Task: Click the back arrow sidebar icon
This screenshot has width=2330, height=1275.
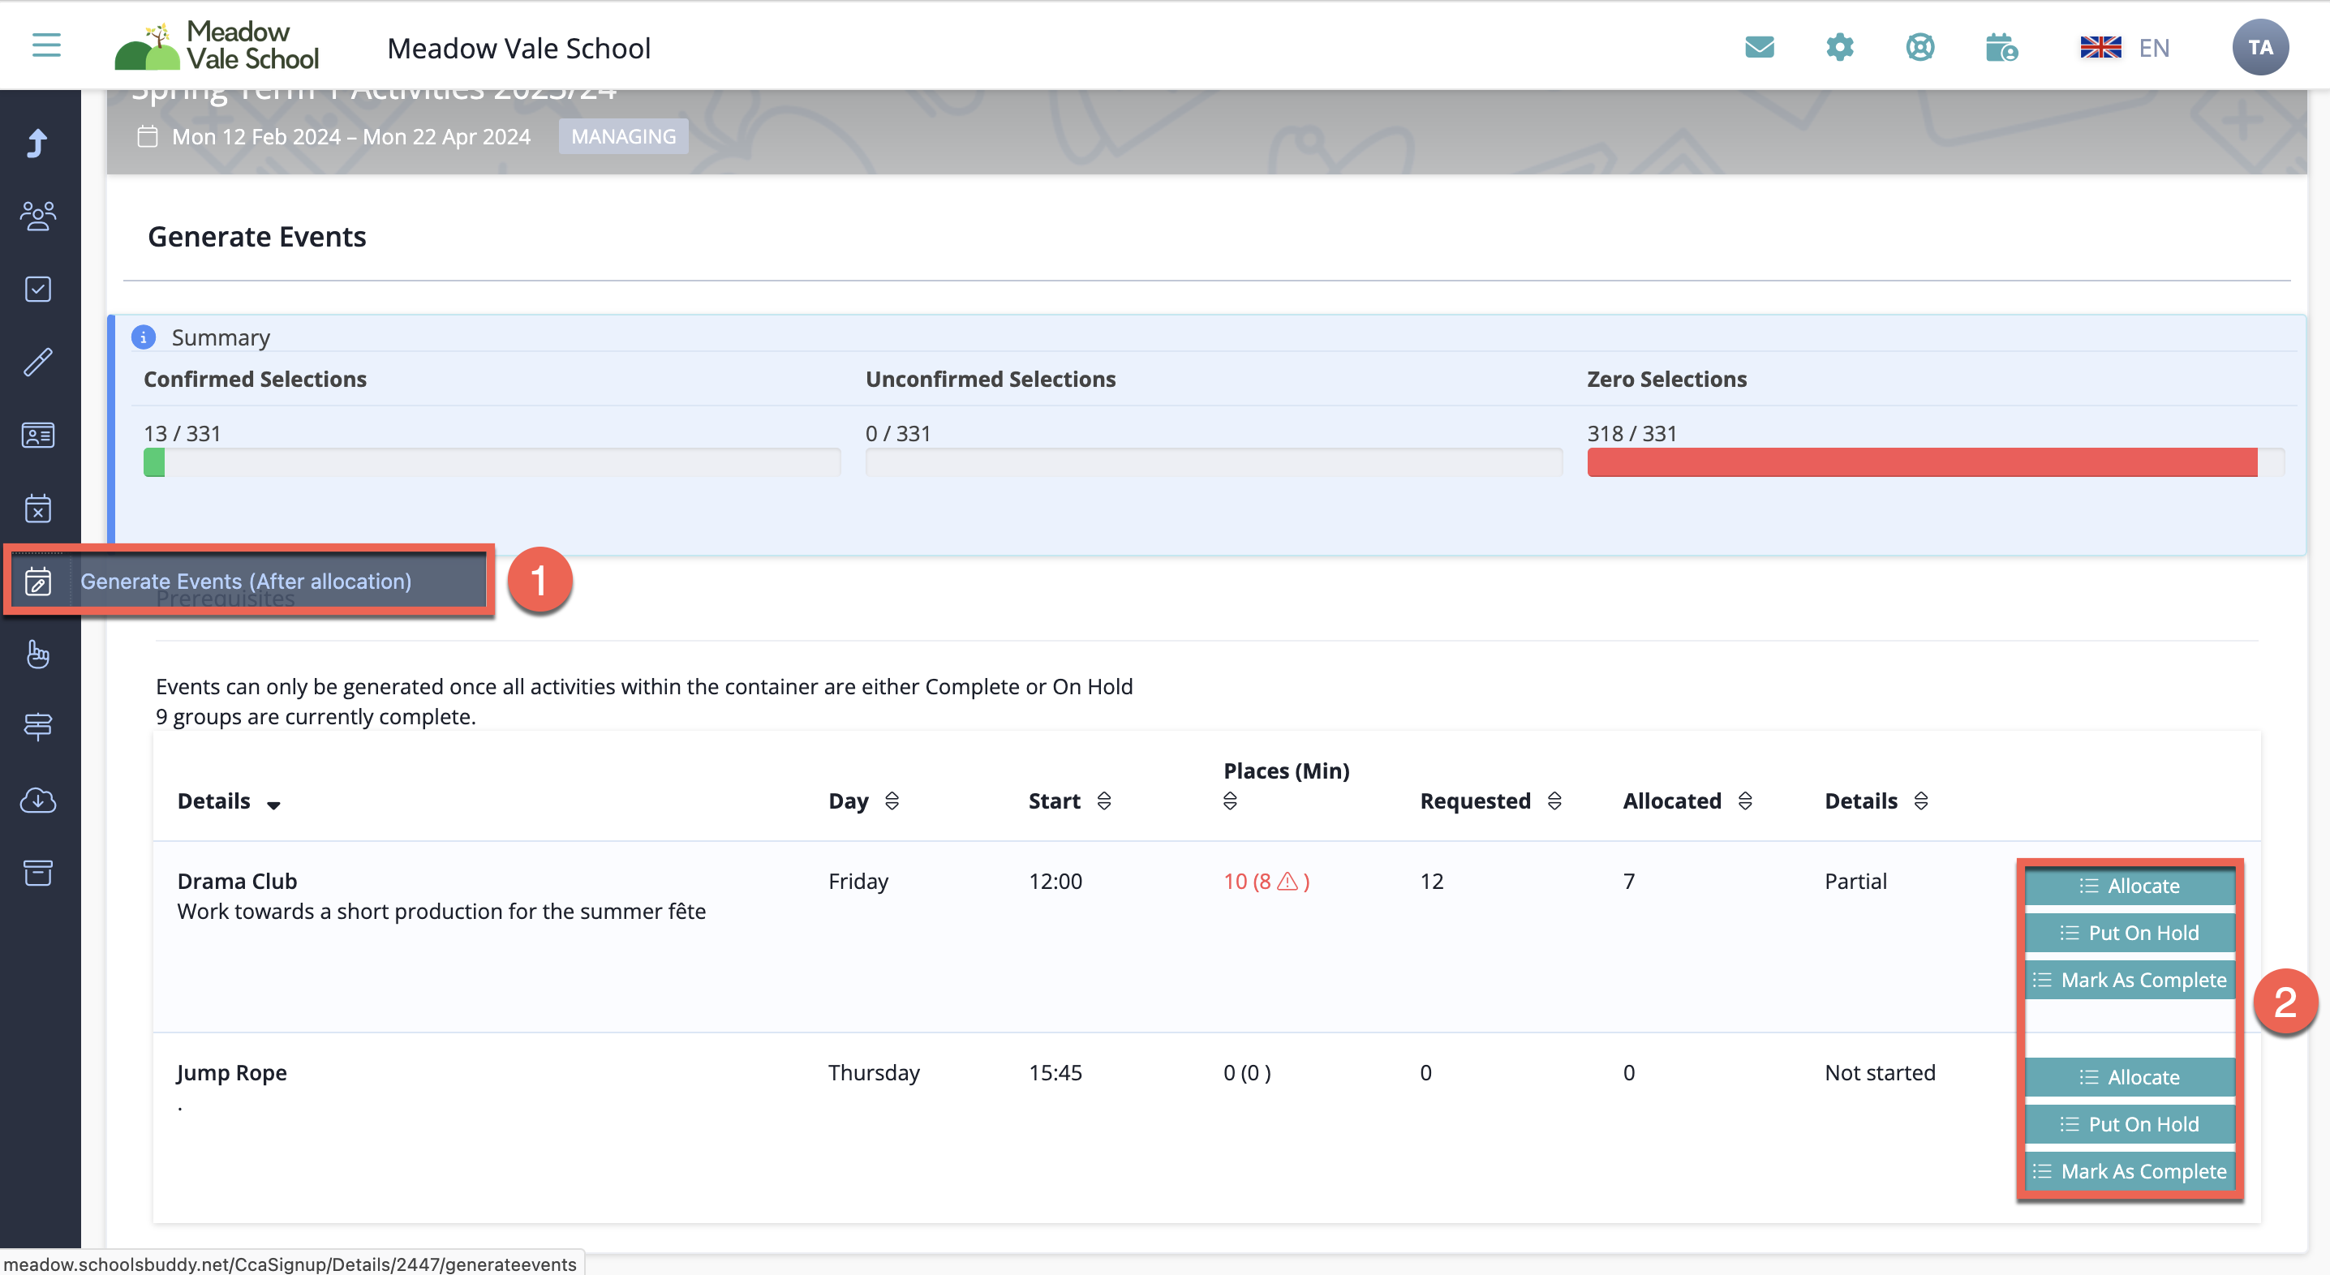Action: tap(38, 143)
